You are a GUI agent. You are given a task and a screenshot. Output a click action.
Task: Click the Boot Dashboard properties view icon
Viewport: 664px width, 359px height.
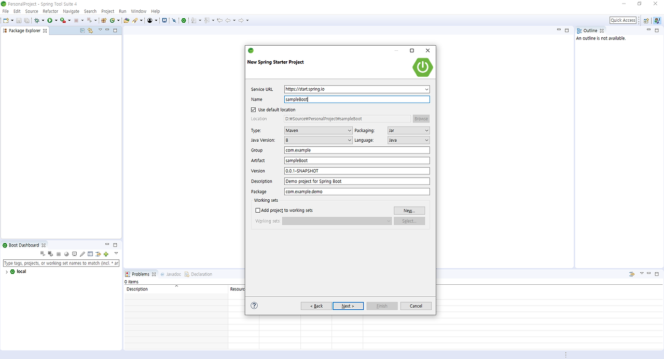click(90, 254)
